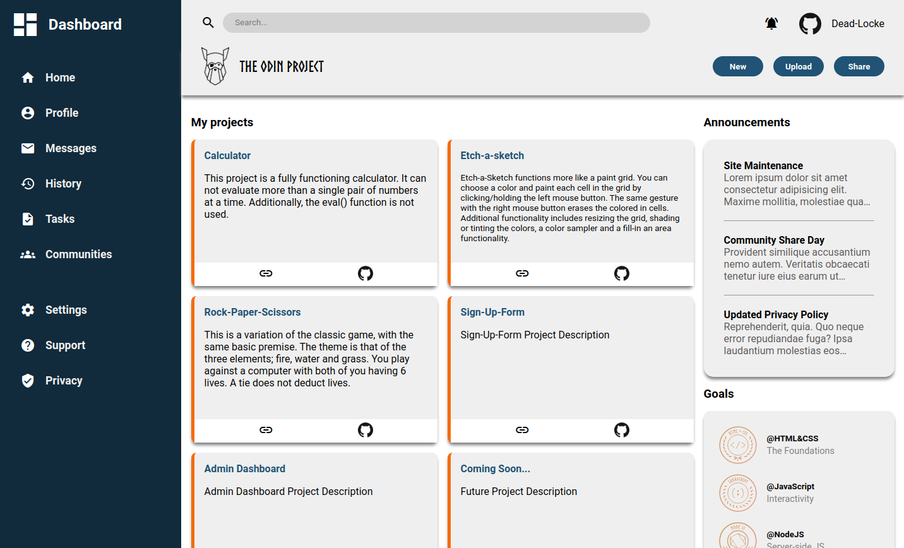Click the Share button
Screen dimensions: 904x548
pos(859,66)
